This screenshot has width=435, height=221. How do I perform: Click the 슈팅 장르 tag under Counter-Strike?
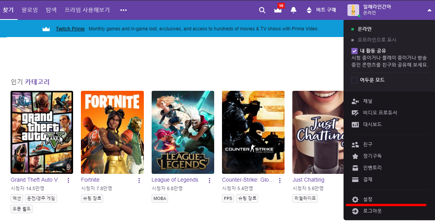point(247,198)
